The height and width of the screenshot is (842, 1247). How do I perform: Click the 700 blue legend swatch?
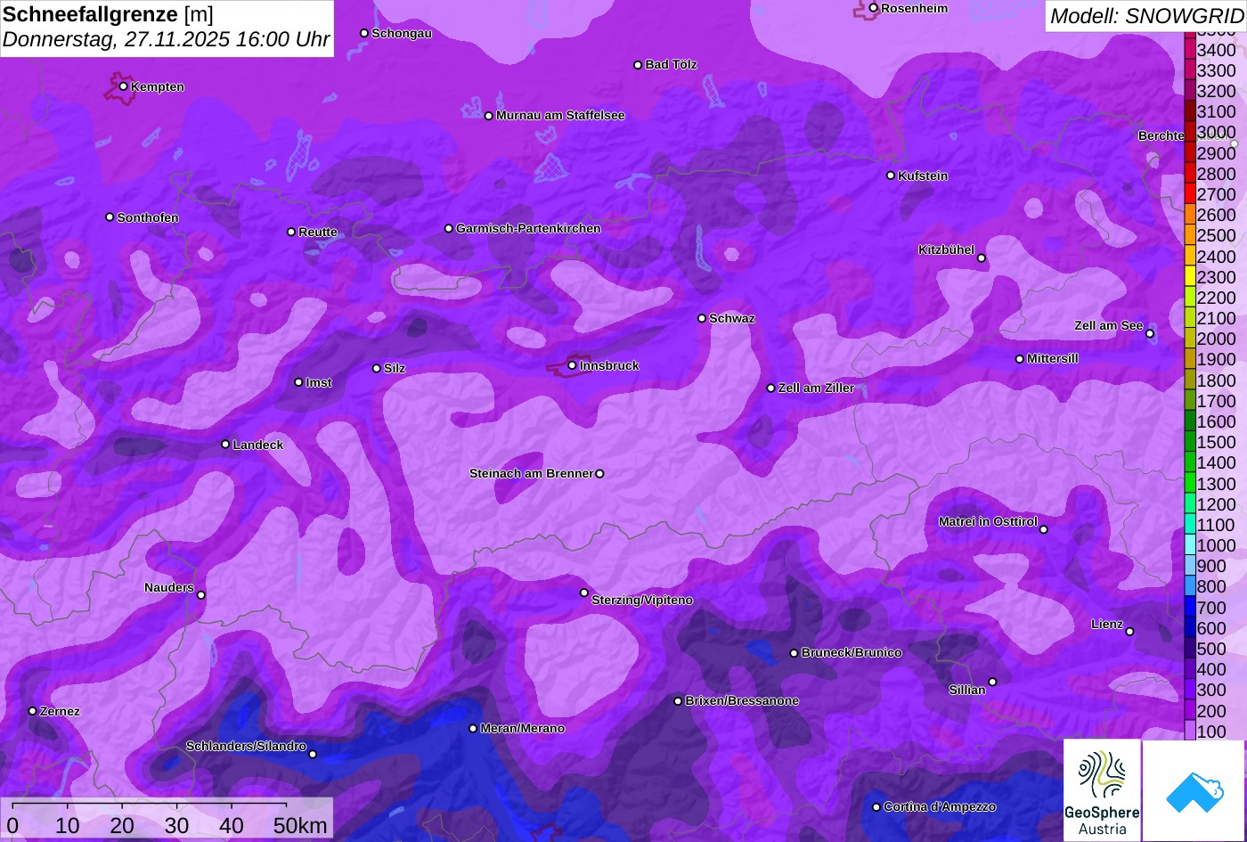[x=1190, y=607]
